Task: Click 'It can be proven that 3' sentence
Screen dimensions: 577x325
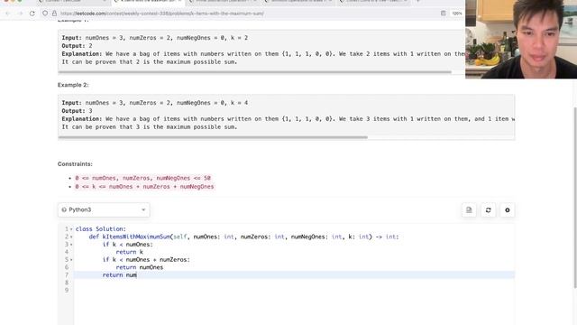Action: point(150,126)
